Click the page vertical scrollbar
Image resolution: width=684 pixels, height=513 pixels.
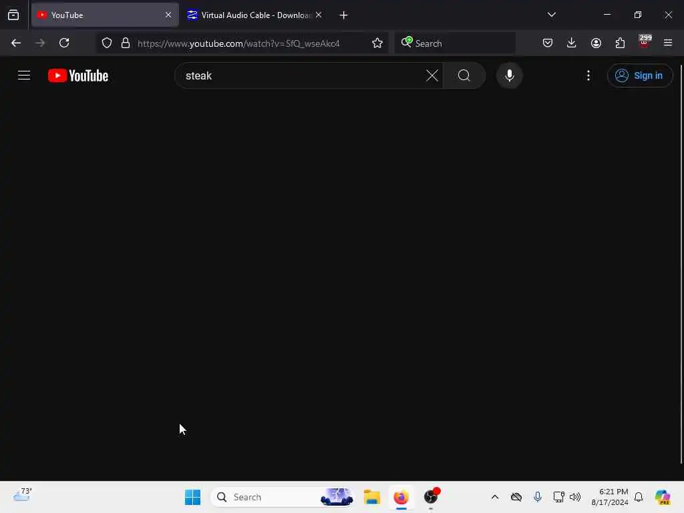coord(681,265)
